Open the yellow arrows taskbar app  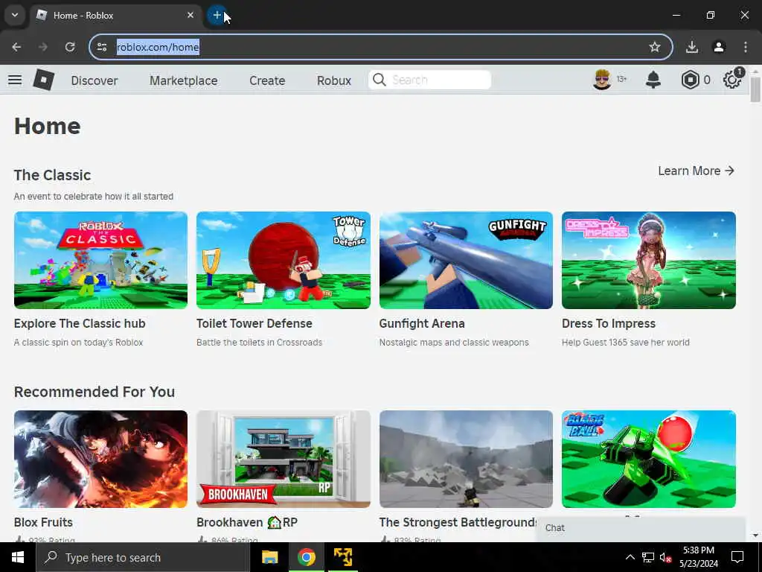tap(342, 557)
